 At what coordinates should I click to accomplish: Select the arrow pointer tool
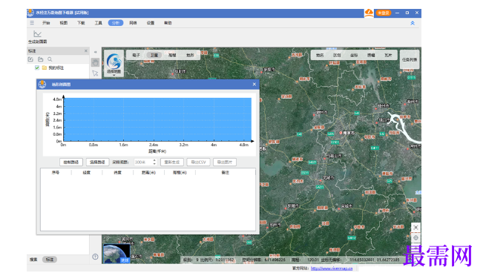(95, 73)
